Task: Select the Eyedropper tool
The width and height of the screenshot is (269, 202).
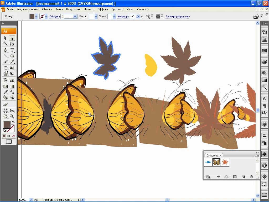Action: pos(5,92)
